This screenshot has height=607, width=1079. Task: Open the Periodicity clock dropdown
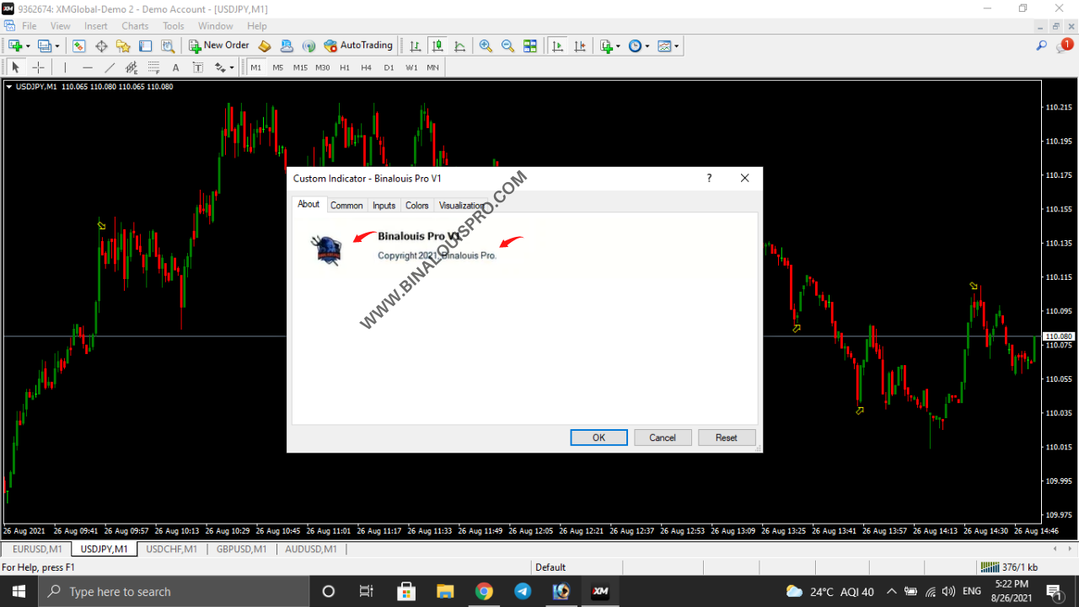point(639,46)
